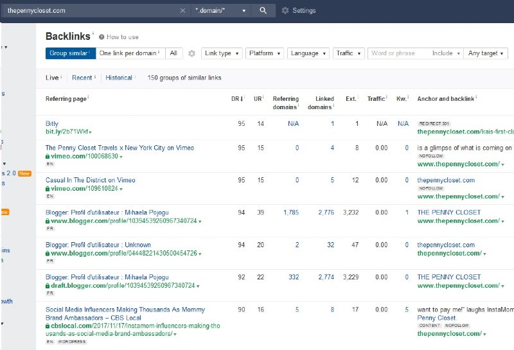Click linked domains value 2,774

(326, 277)
